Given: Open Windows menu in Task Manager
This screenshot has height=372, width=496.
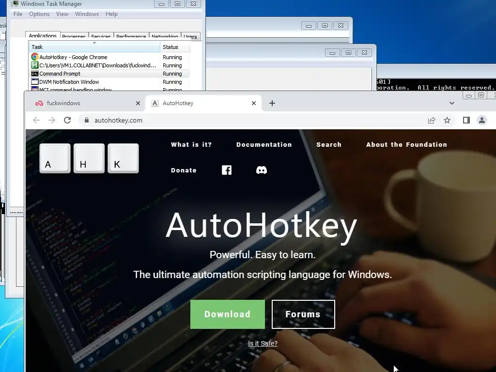Looking at the screenshot, I should coord(87,14).
